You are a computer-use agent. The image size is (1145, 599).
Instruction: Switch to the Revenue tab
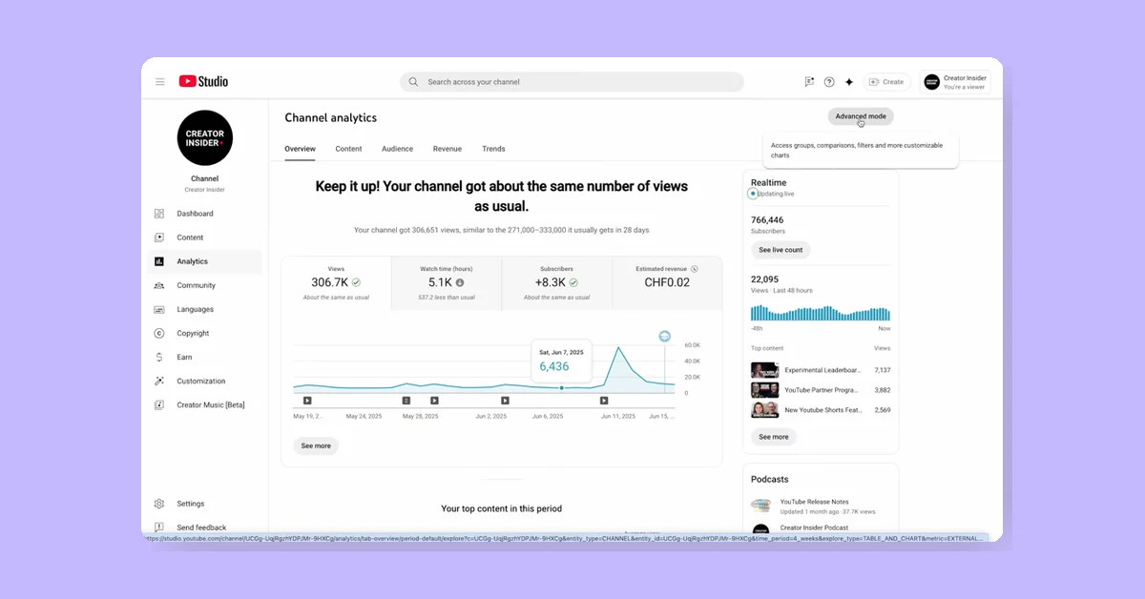448,149
